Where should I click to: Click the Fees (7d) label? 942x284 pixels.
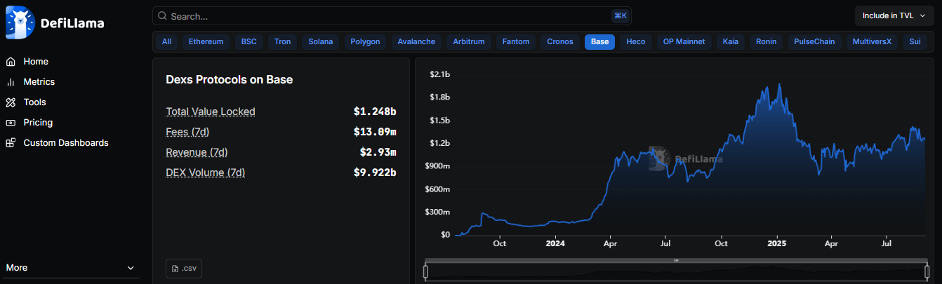[x=187, y=132]
